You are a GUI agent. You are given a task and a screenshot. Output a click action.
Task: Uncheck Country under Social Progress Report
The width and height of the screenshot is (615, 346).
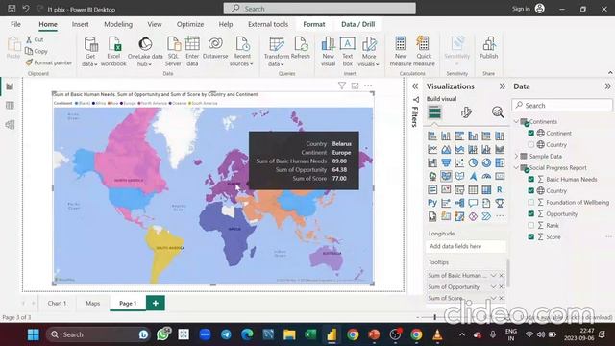531,190
